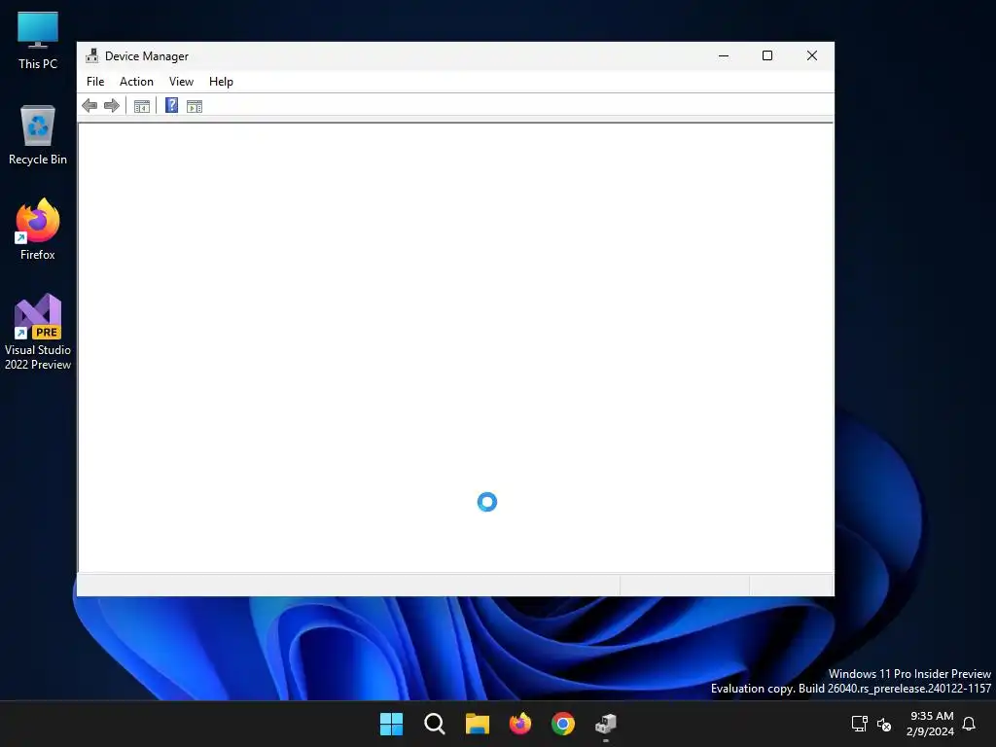
Task: Maximize the Device Manager window
Action: pyautogui.click(x=767, y=55)
